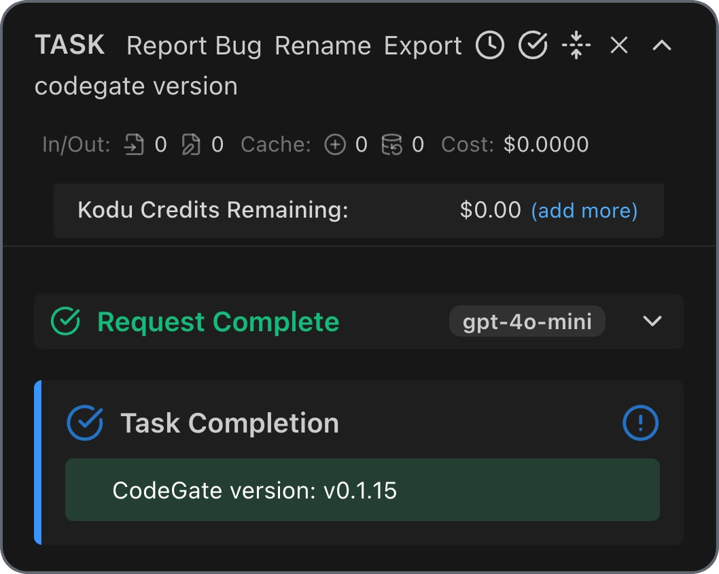Click the Report Bug button

(194, 46)
